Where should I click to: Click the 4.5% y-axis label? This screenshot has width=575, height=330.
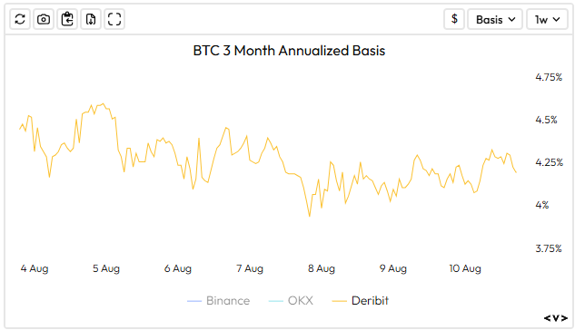(546, 120)
